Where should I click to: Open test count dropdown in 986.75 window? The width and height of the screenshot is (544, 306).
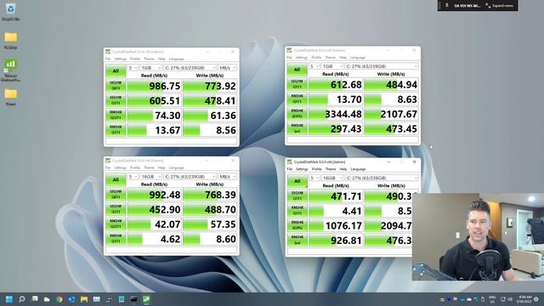[x=133, y=68]
